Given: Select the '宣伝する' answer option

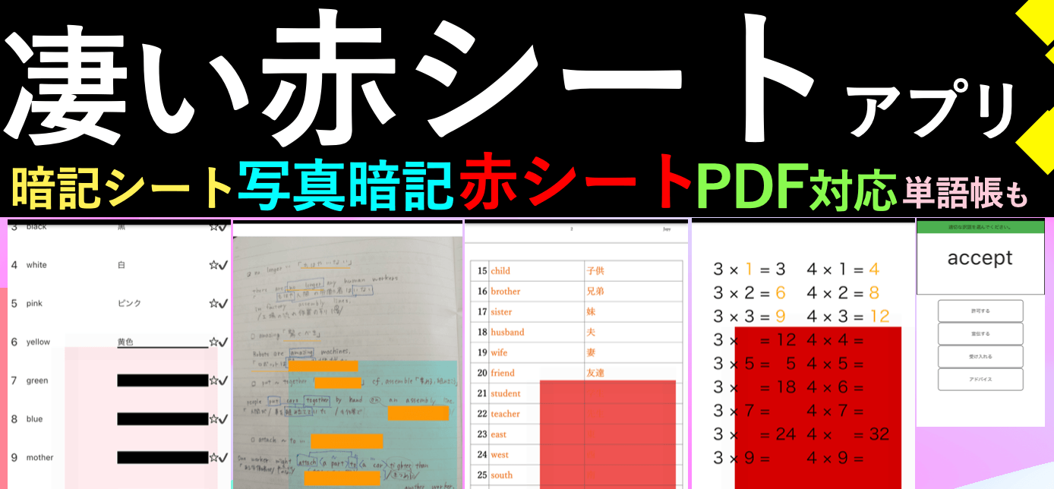Looking at the screenshot, I should point(980,334).
